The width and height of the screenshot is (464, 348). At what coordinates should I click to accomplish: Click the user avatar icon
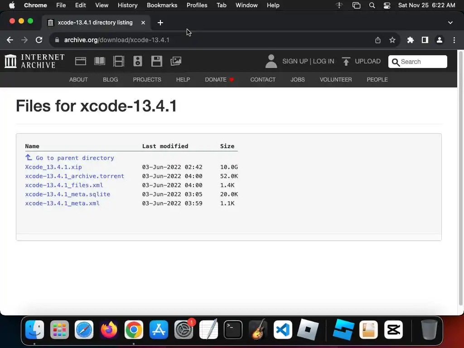(271, 61)
